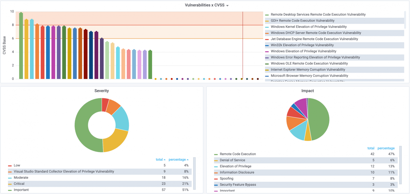This screenshot has width=410, height=194.
Task: Click light blue swatch beside Moderate severity
Action: pos(10,178)
